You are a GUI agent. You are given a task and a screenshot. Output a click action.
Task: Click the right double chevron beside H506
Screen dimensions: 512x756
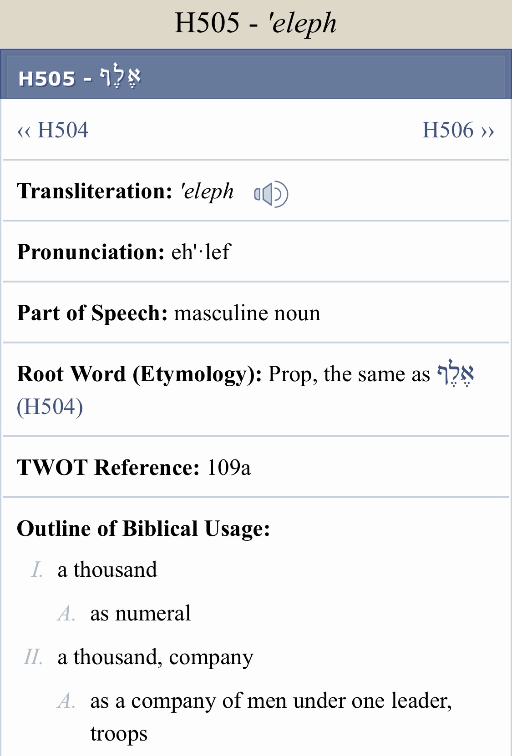[487, 131]
